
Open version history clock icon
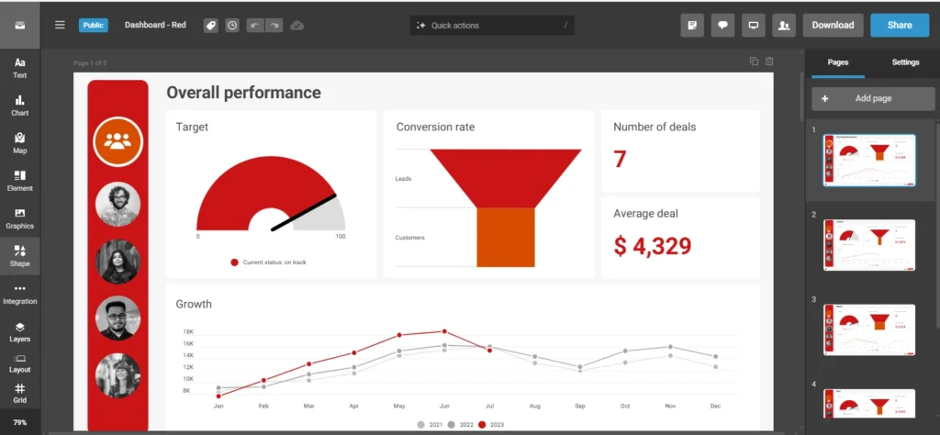click(232, 25)
